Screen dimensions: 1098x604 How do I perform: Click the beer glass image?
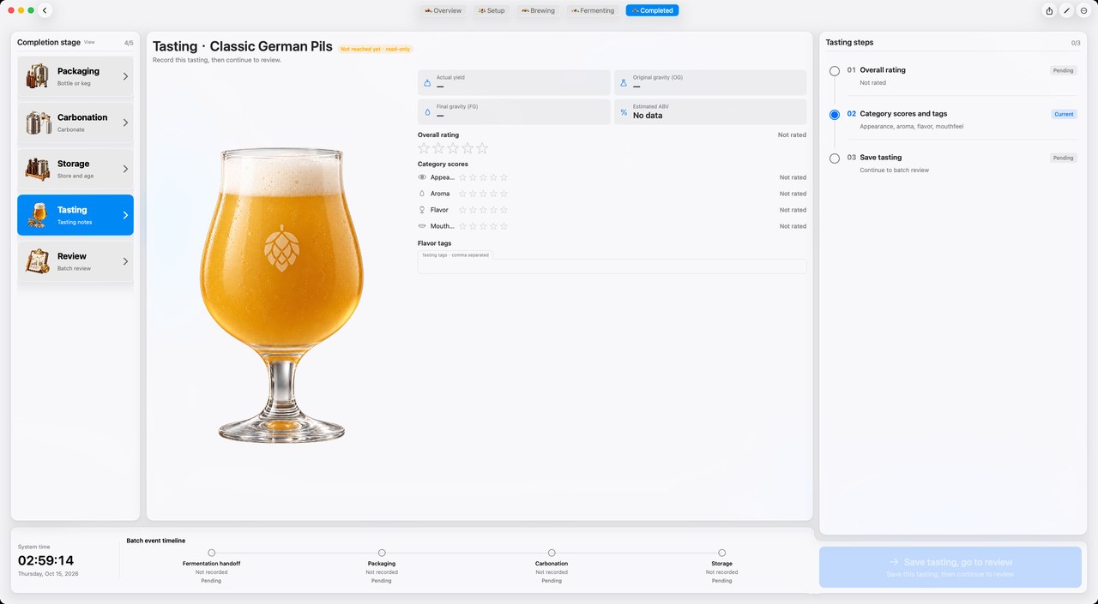[x=281, y=295]
